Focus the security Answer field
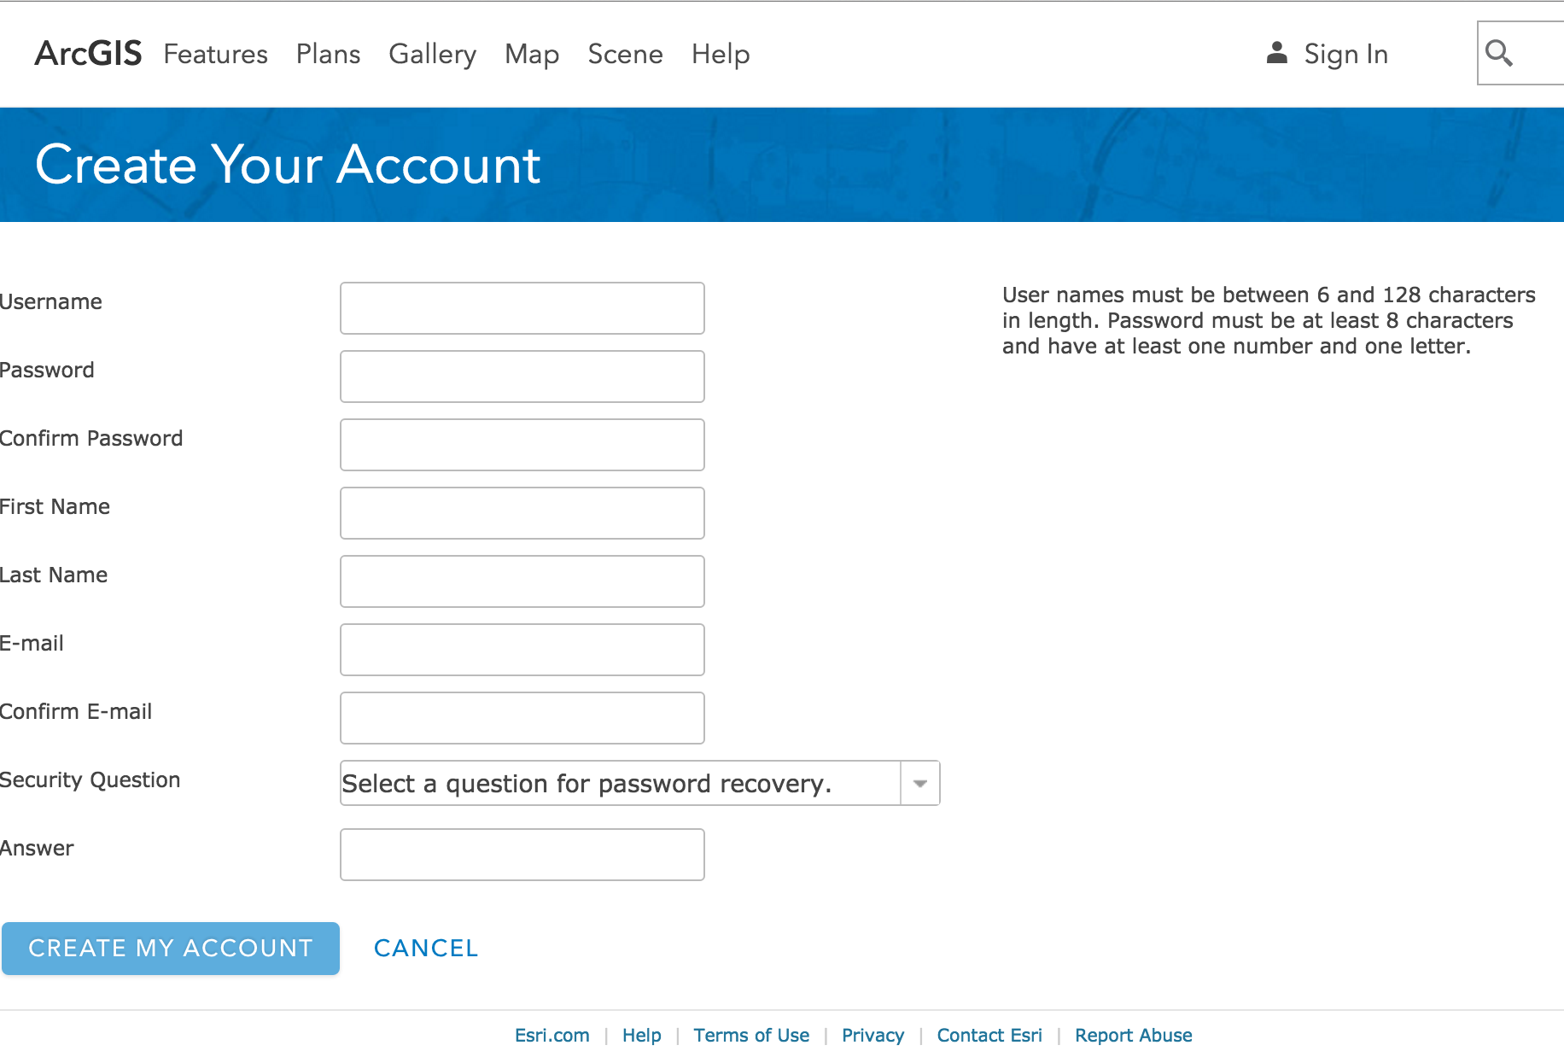This screenshot has height=1057, width=1564. (x=522, y=855)
